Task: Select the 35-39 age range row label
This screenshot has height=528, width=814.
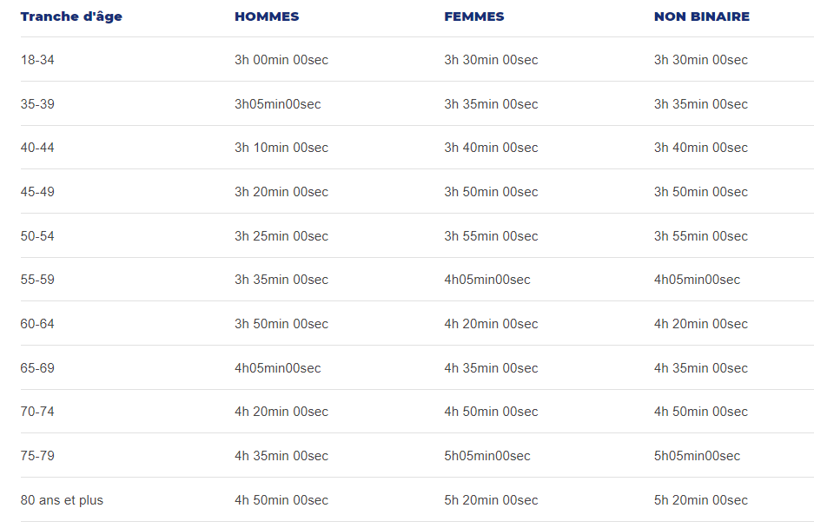Action: [37, 104]
